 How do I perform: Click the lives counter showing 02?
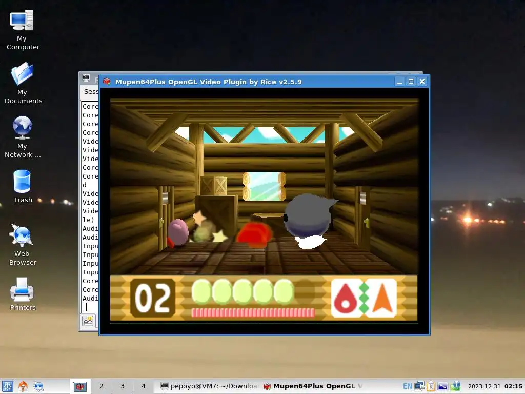(153, 298)
